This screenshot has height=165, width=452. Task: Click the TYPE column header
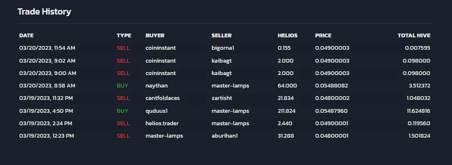[x=124, y=35]
